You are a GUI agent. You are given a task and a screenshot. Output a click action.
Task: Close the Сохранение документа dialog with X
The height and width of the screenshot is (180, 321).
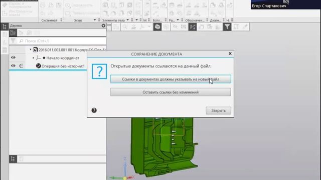tap(230, 53)
